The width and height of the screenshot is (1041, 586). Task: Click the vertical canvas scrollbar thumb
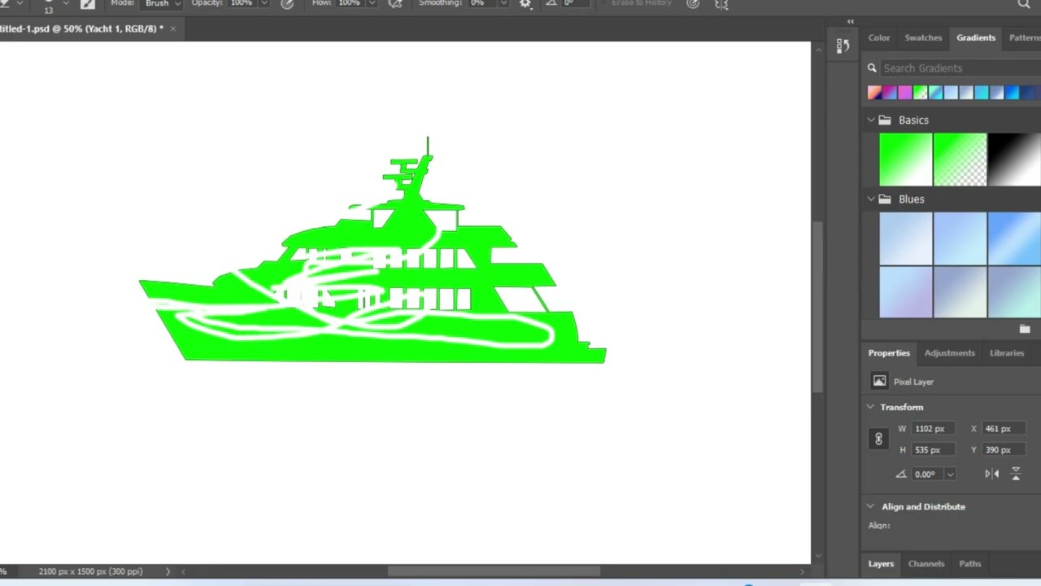[x=818, y=308]
